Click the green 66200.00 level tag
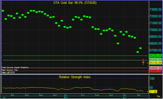The image size is (163, 99). [x=155, y=55]
